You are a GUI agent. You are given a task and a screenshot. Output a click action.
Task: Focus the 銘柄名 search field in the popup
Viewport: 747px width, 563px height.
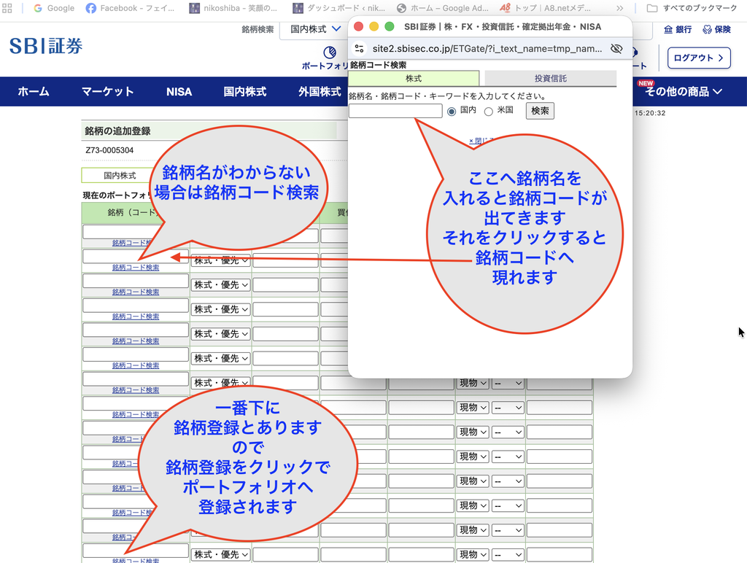tap(395, 111)
